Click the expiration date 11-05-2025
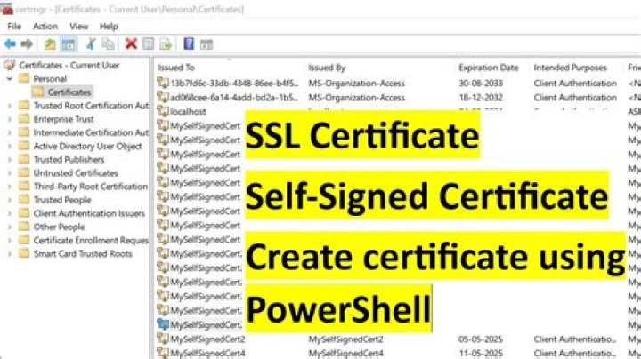Screen dimensions: 641x359 tap(481, 353)
